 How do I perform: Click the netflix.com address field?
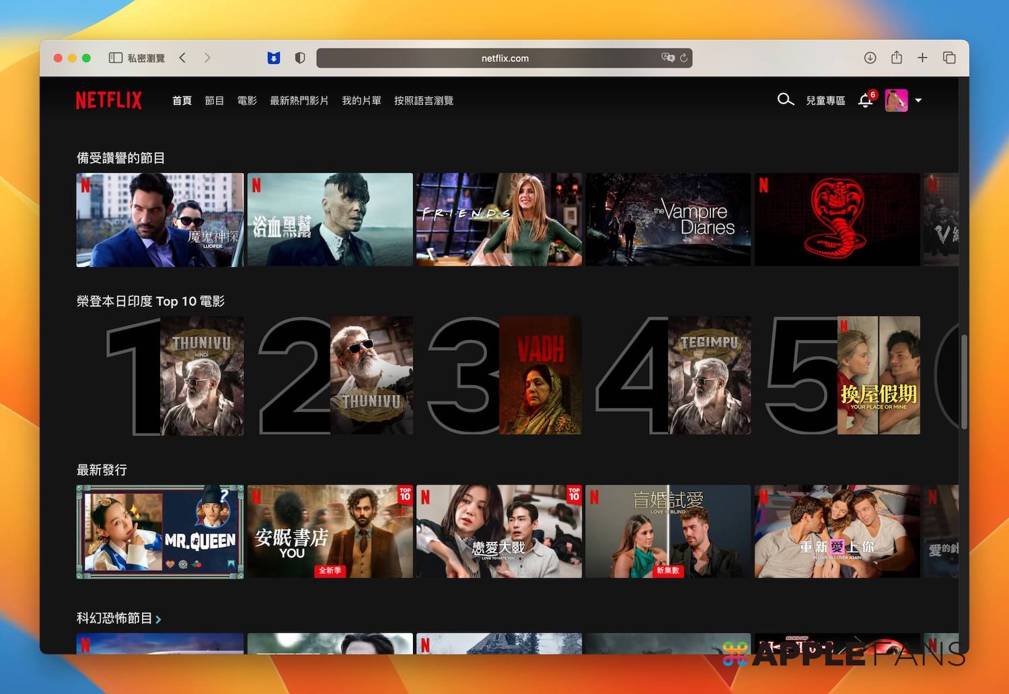[504, 58]
